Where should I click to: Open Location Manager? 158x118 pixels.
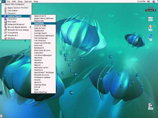pyautogui.click(x=43, y=55)
